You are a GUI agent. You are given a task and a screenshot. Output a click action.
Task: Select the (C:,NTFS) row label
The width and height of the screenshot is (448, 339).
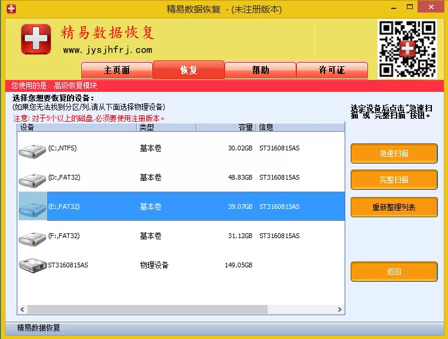click(x=62, y=148)
